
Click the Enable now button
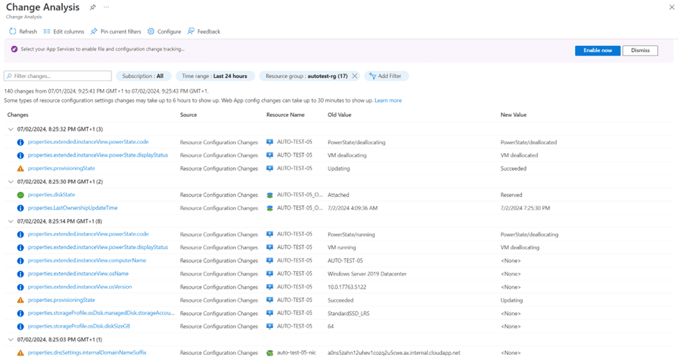[x=598, y=50]
